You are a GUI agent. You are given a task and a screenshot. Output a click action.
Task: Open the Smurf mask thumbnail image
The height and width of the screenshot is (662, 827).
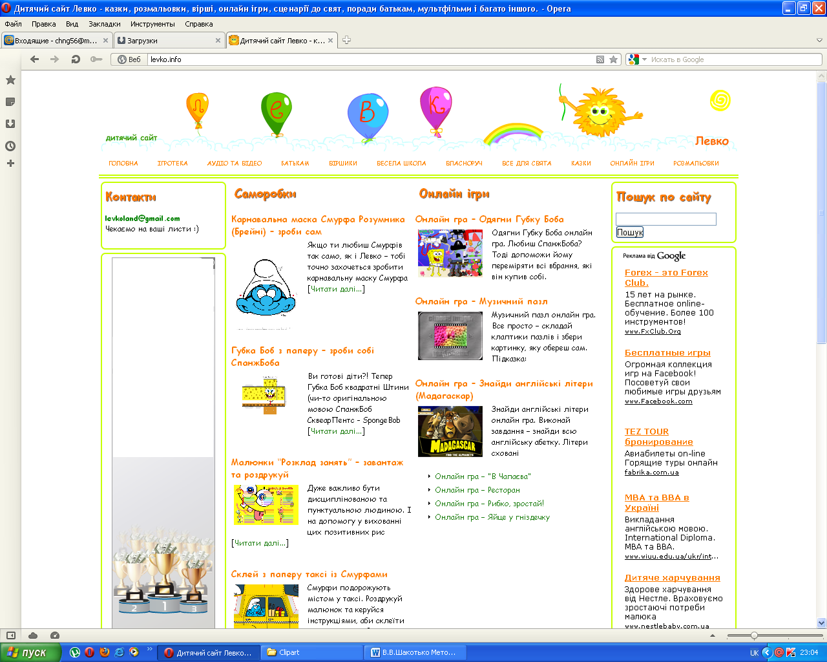[265, 288]
